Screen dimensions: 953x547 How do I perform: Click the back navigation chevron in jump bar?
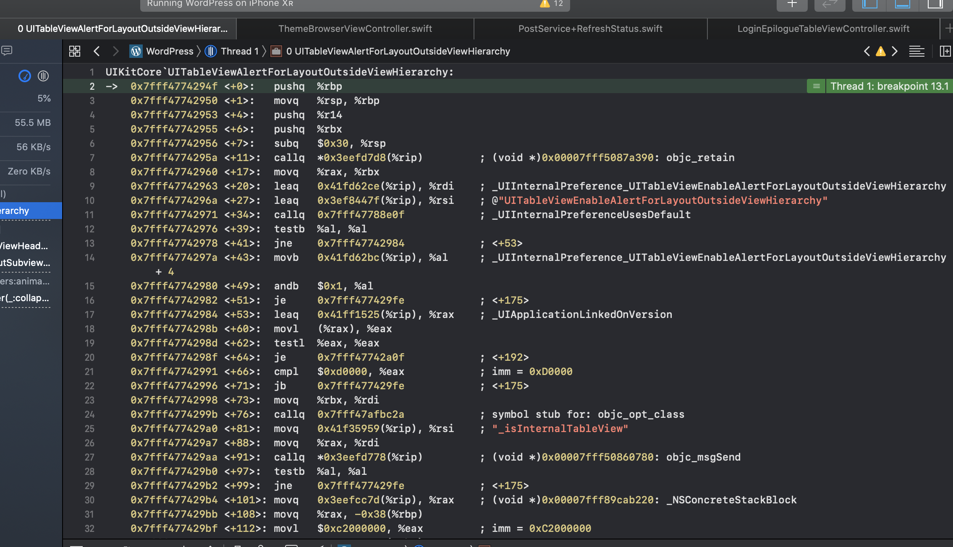[x=97, y=51]
